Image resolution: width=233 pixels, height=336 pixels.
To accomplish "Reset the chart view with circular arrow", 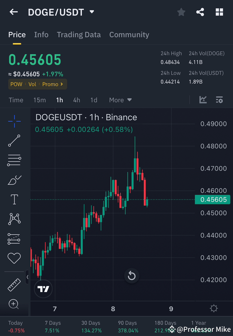I will point(132,276).
